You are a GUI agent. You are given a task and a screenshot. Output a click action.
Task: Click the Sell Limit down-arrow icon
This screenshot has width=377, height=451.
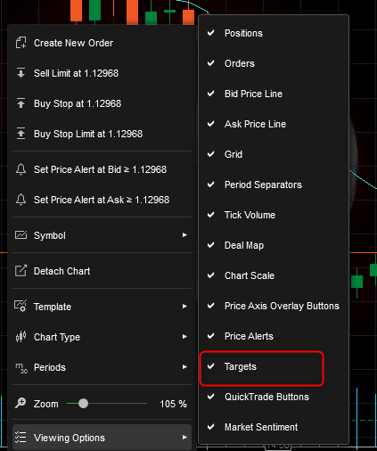[x=20, y=73]
